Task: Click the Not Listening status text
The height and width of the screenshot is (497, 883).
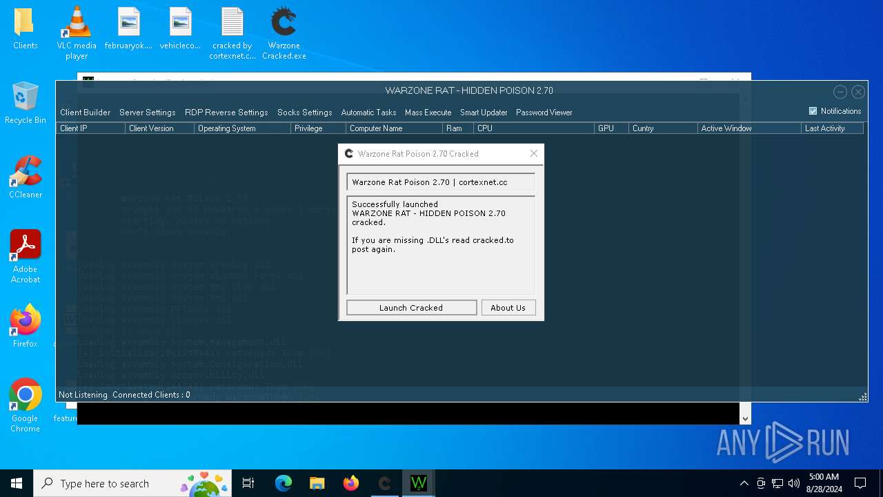Action: (83, 395)
